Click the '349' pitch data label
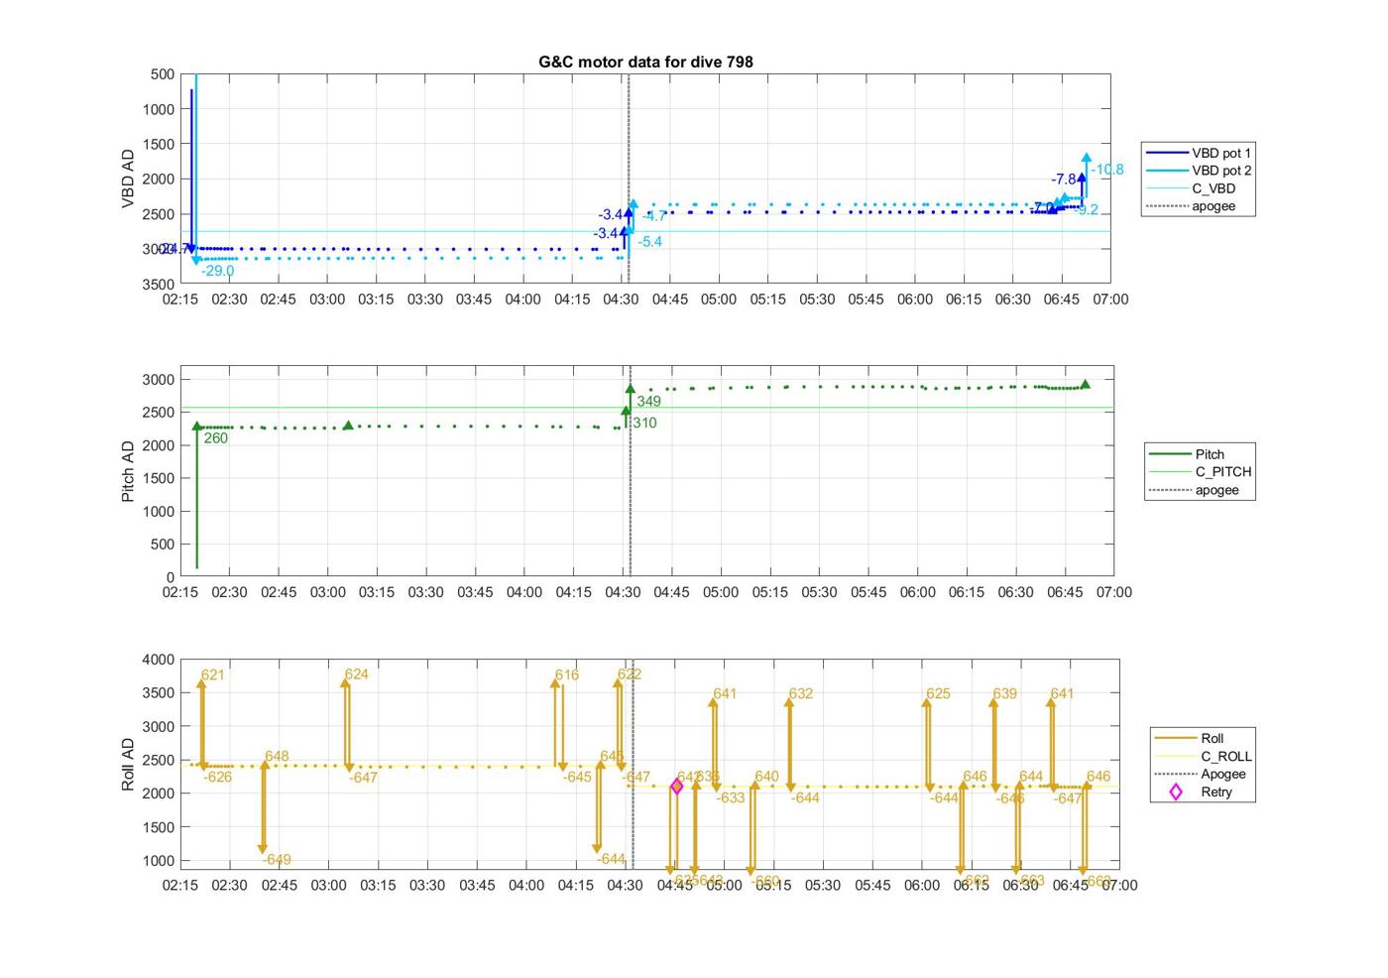Screen dimensions: 1388x978 pos(648,402)
